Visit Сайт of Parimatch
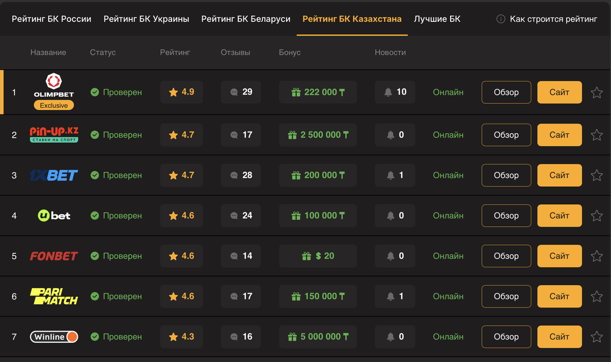This screenshot has width=611, height=362. (560, 296)
